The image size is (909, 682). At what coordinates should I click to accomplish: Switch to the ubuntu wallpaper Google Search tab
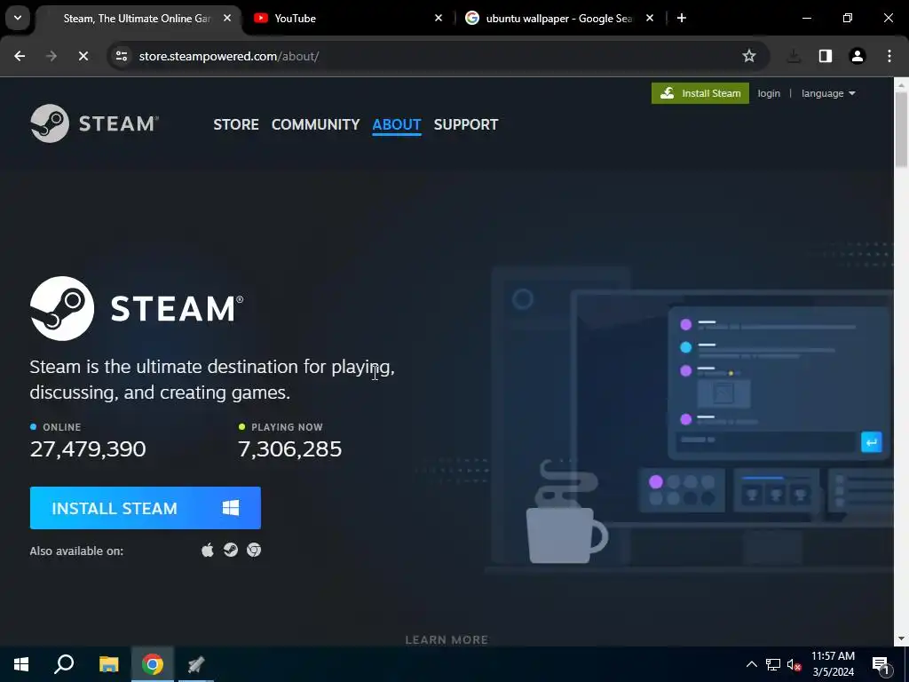[x=559, y=19]
